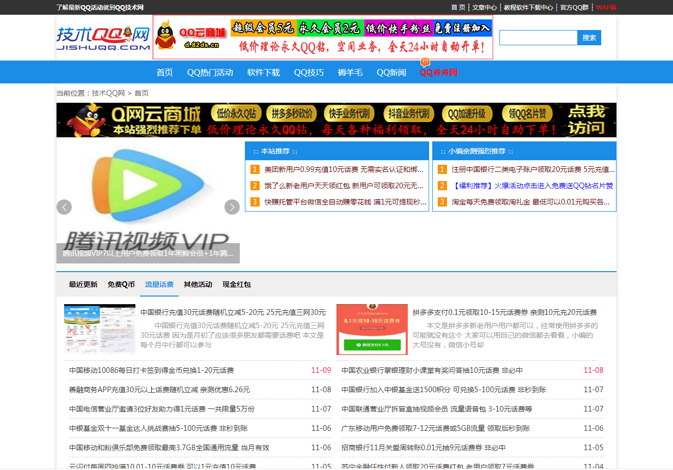Click the Q网云商城 wide banner

(336, 120)
